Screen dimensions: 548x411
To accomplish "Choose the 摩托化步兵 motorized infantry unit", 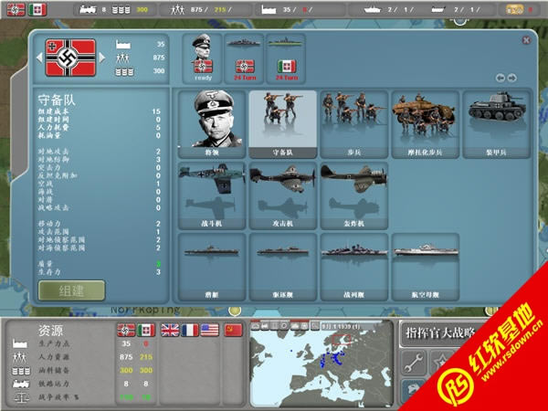I will pos(425,123).
